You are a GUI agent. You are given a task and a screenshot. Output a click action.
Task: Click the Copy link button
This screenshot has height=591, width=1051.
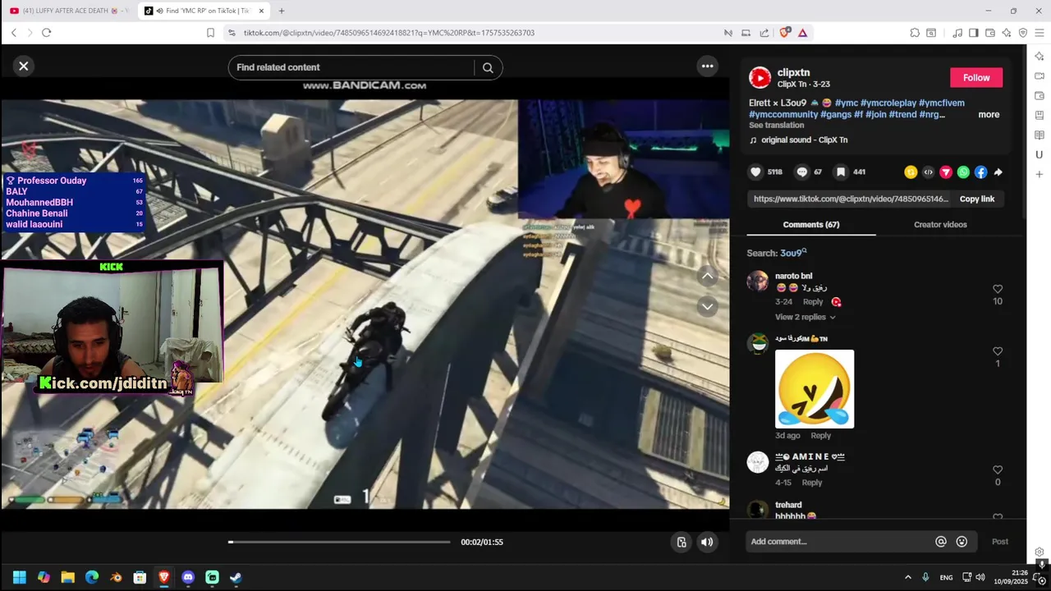pos(977,199)
